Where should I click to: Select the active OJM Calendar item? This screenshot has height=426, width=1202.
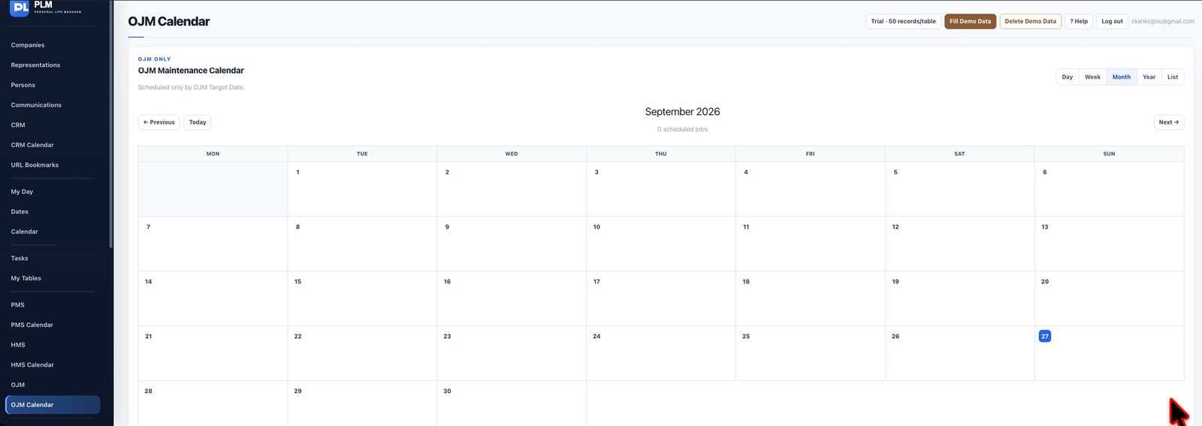(53, 405)
